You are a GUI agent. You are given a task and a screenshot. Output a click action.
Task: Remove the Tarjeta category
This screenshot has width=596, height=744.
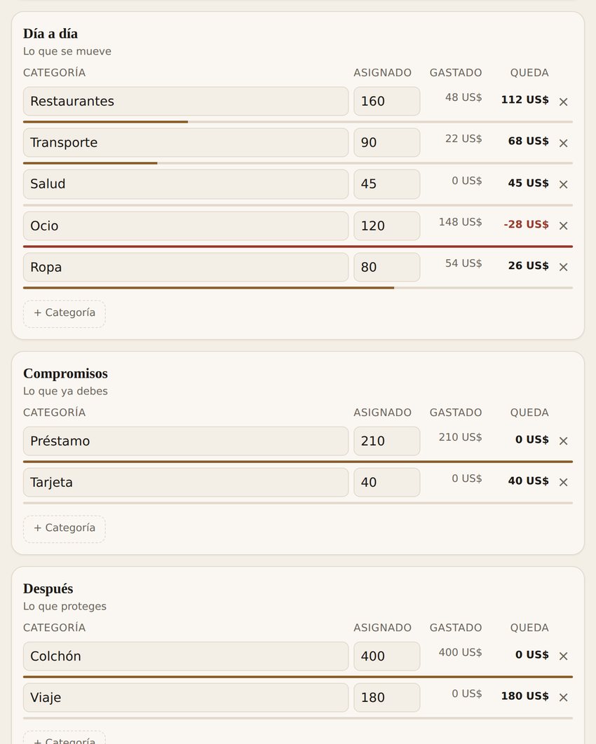pyautogui.click(x=563, y=482)
